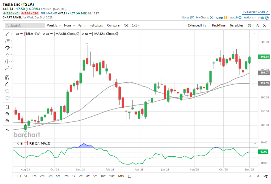Image resolution: width=271 pixels, height=184 pixels.
Task: Remove the MA 50 indicator
Action: coord(44,34)
